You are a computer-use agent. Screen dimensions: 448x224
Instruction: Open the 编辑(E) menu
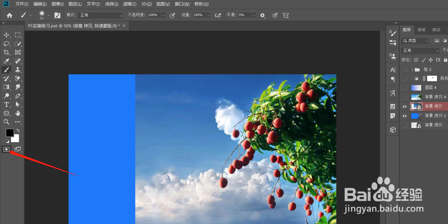(x=40, y=4)
